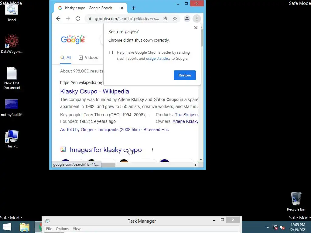Click the page scroll down arrow
The height and width of the screenshot is (233, 311).
(x=201, y=160)
